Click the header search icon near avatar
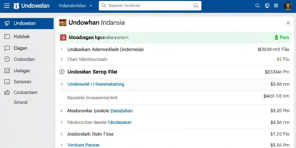The image size is (296, 148). [258, 6]
